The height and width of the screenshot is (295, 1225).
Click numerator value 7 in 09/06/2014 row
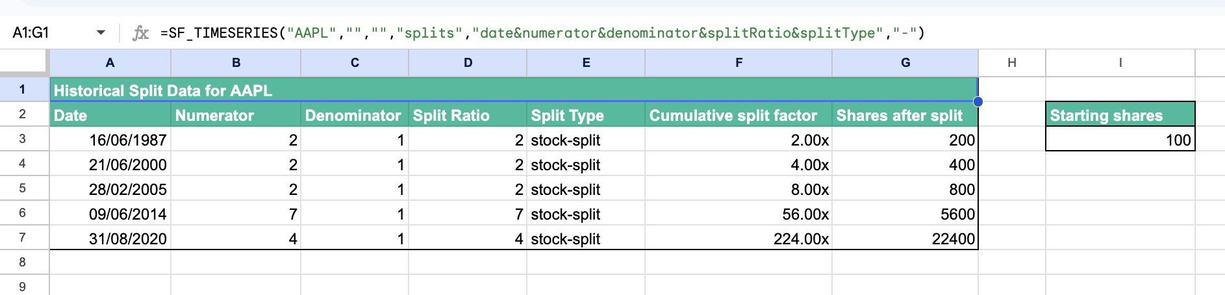coord(236,214)
